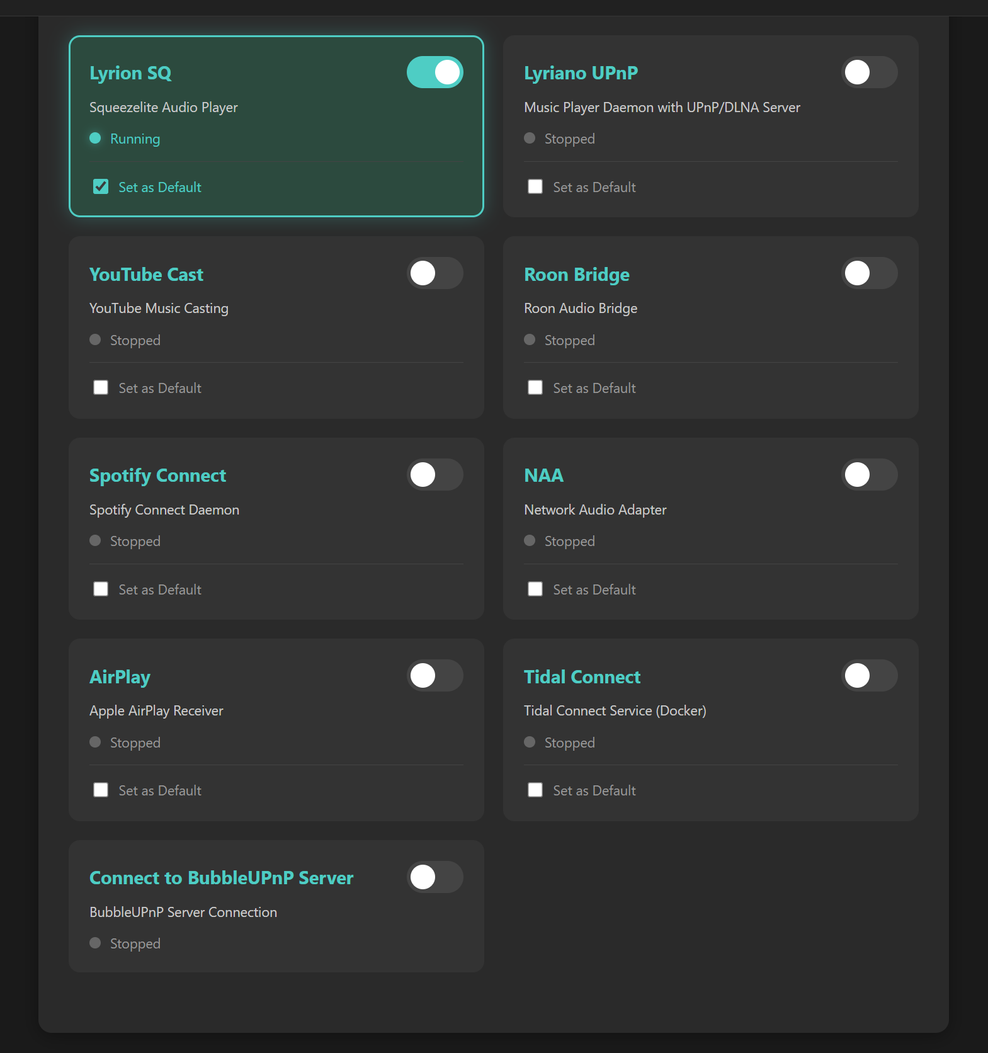Enable the NAA toggle switch
988x1053 pixels.
tap(870, 475)
